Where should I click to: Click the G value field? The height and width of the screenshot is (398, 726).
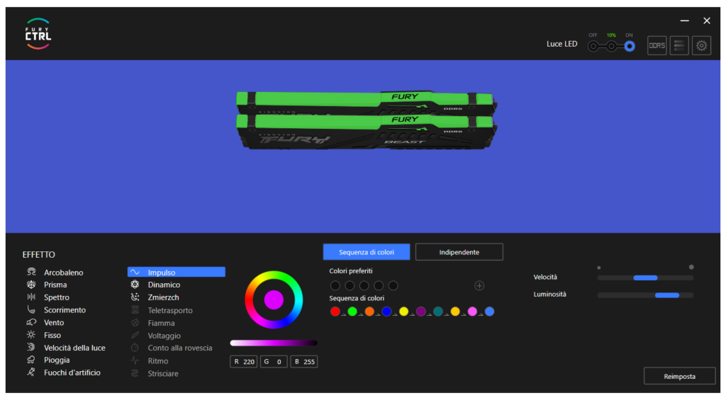(x=274, y=361)
